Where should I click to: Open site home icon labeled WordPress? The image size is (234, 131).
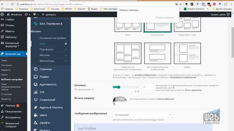click(x=14, y=15)
